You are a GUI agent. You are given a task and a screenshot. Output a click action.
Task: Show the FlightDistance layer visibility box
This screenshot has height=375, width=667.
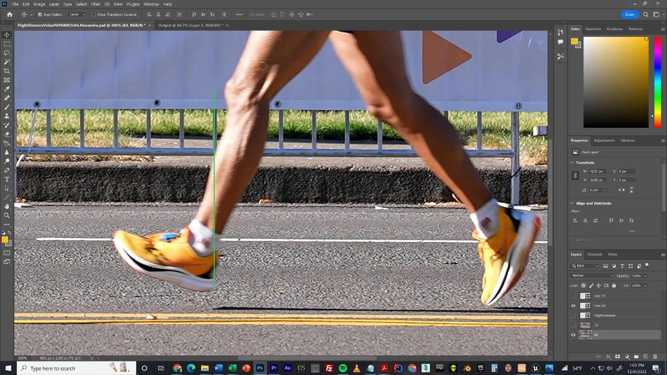coord(573,316)
